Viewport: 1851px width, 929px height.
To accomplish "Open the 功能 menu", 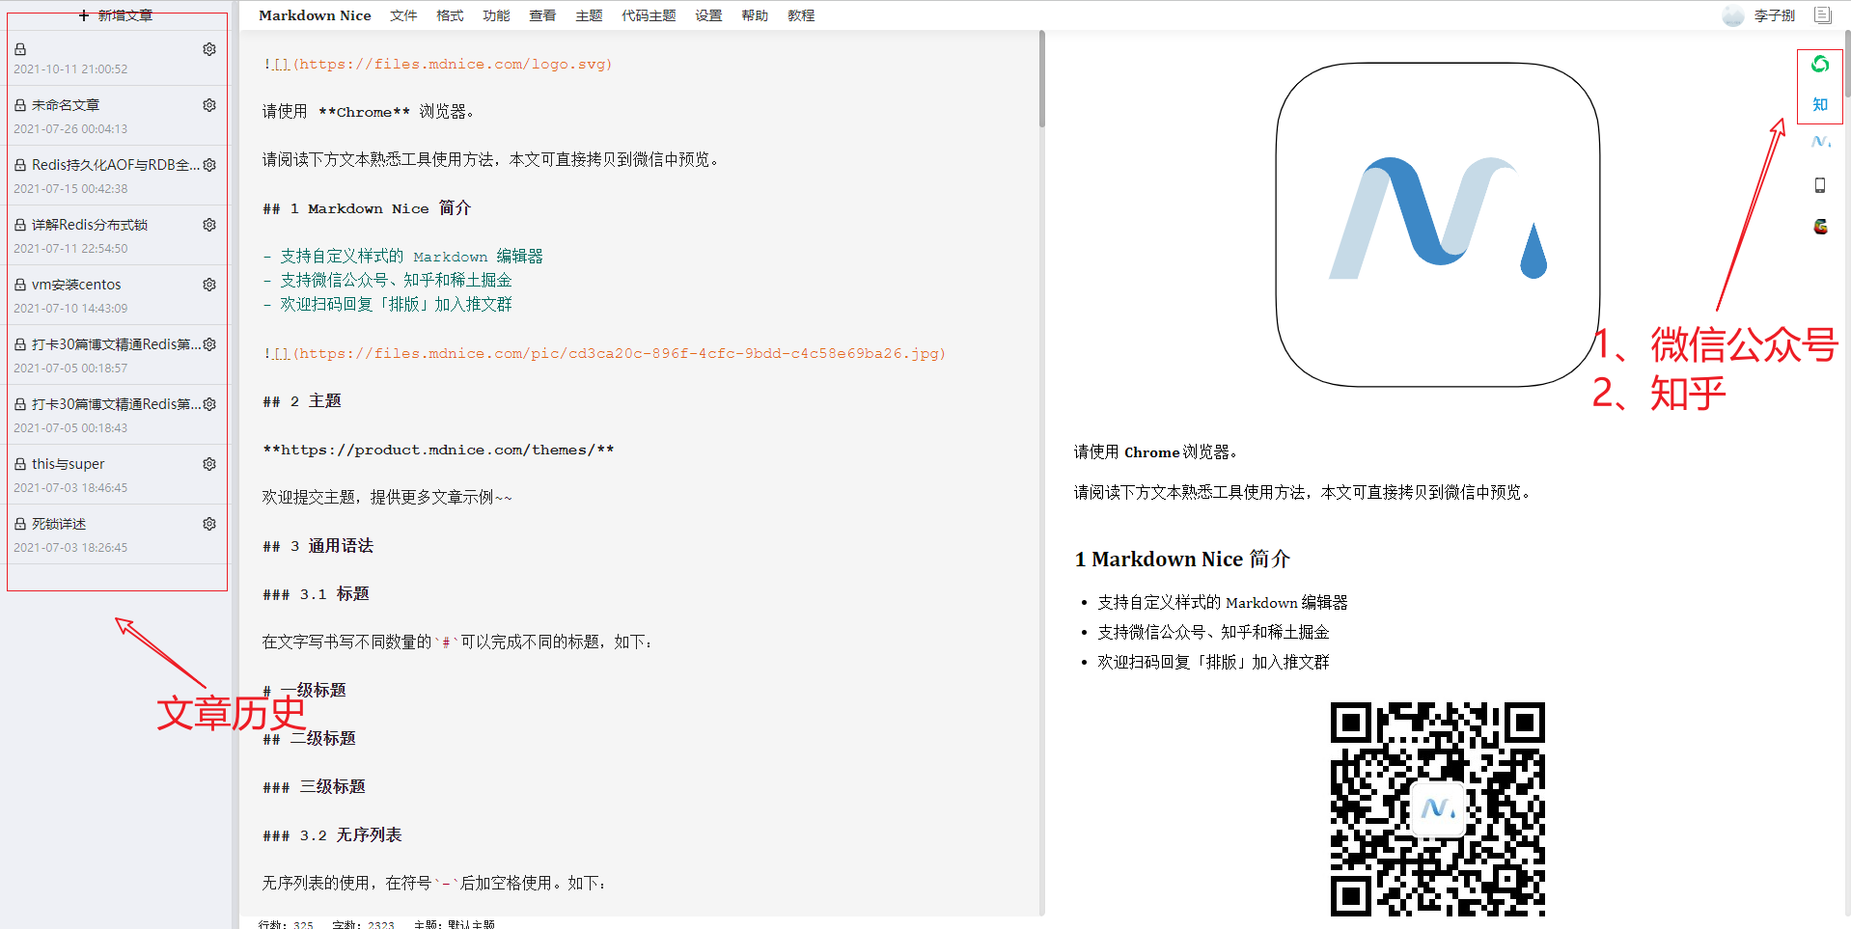I will (x=496, y=15).
